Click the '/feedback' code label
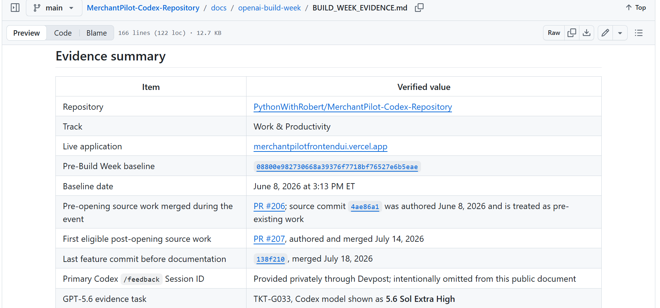The height and width of the screenshot is (308, 660). (x=141, y=279)
